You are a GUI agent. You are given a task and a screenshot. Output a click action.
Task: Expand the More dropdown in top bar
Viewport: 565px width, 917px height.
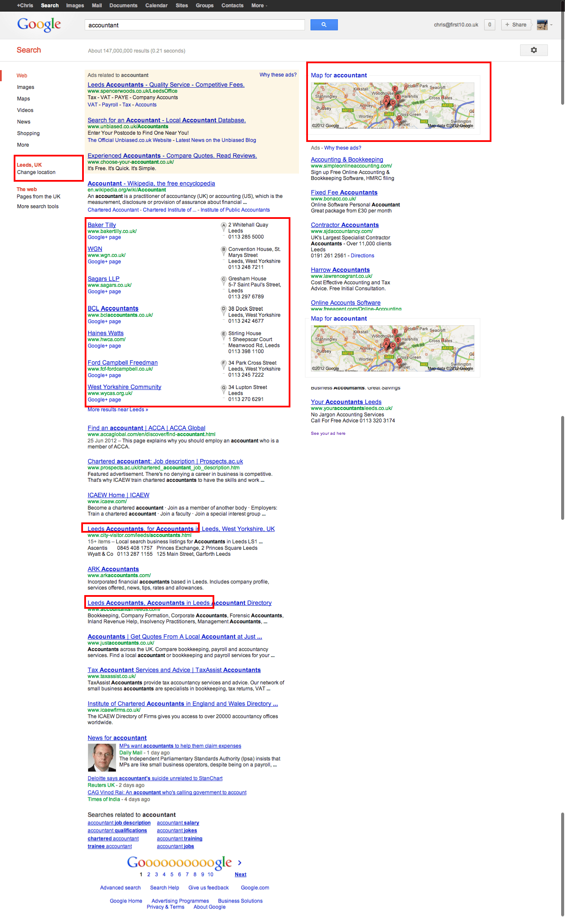tap(259, 6)
